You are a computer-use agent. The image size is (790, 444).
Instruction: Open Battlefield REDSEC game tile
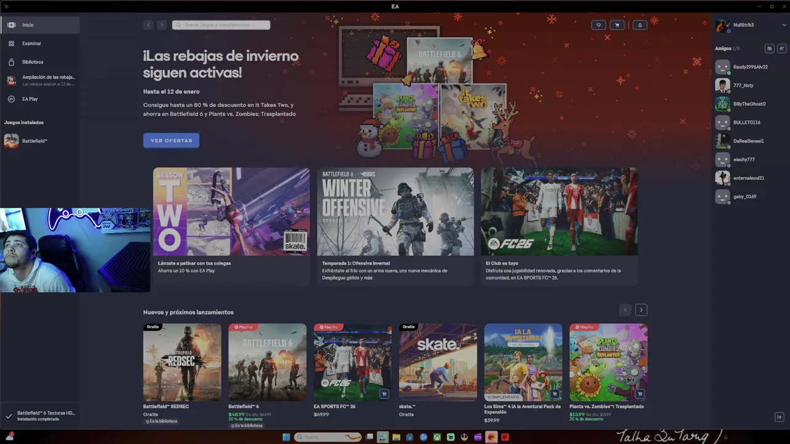pos(182,363)
